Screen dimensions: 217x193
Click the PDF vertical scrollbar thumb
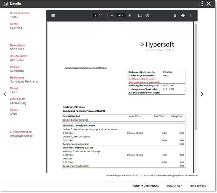coord(196,77)
